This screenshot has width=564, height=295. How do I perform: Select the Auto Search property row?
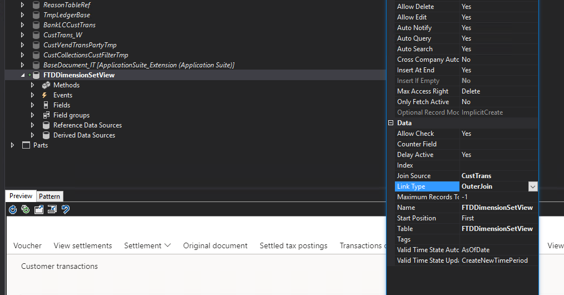467,49
